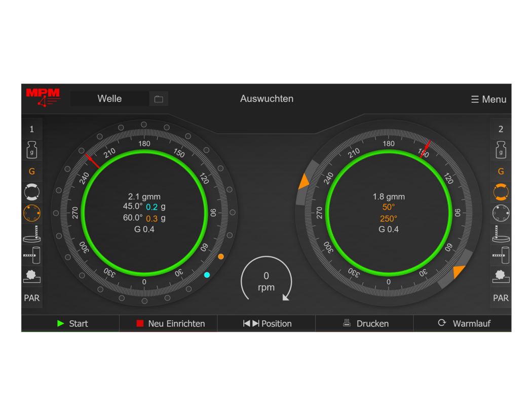Image resolution: width=532 pixels, height=416 pixels.
Task: Select the milling cutter icon for plane 1
Action: point(32,277)
